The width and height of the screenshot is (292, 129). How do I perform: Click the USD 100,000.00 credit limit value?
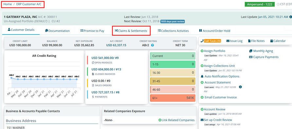point(20,45)
